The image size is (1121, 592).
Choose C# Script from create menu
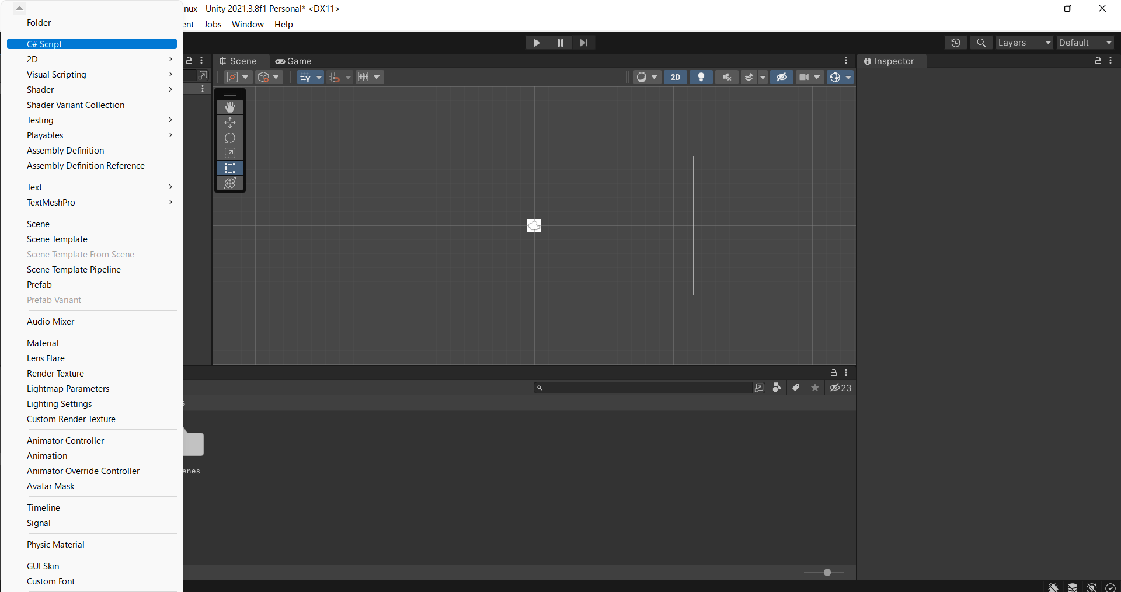coord(92,44)
